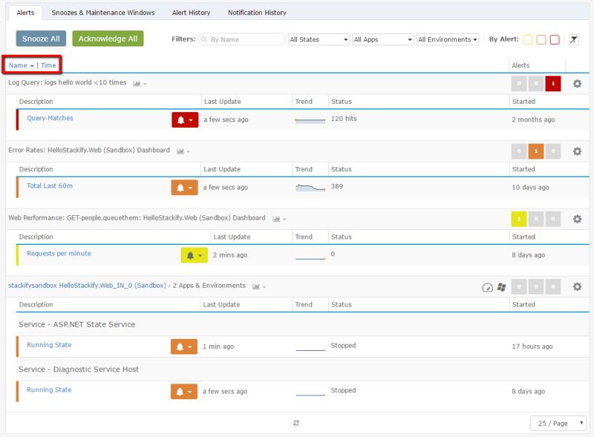The height and width of the screenshot is (437, 594).
Task: Open the All Environments dropdown
Action: coord(448,39)
